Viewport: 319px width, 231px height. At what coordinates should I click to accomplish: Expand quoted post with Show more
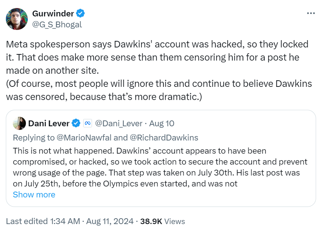[x=34, y=195]
